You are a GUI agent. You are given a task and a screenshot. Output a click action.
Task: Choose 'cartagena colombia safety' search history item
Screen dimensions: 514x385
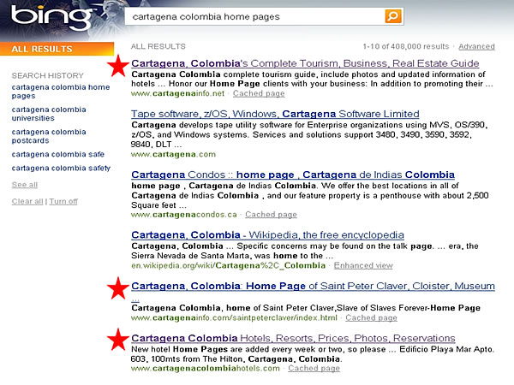61,168
